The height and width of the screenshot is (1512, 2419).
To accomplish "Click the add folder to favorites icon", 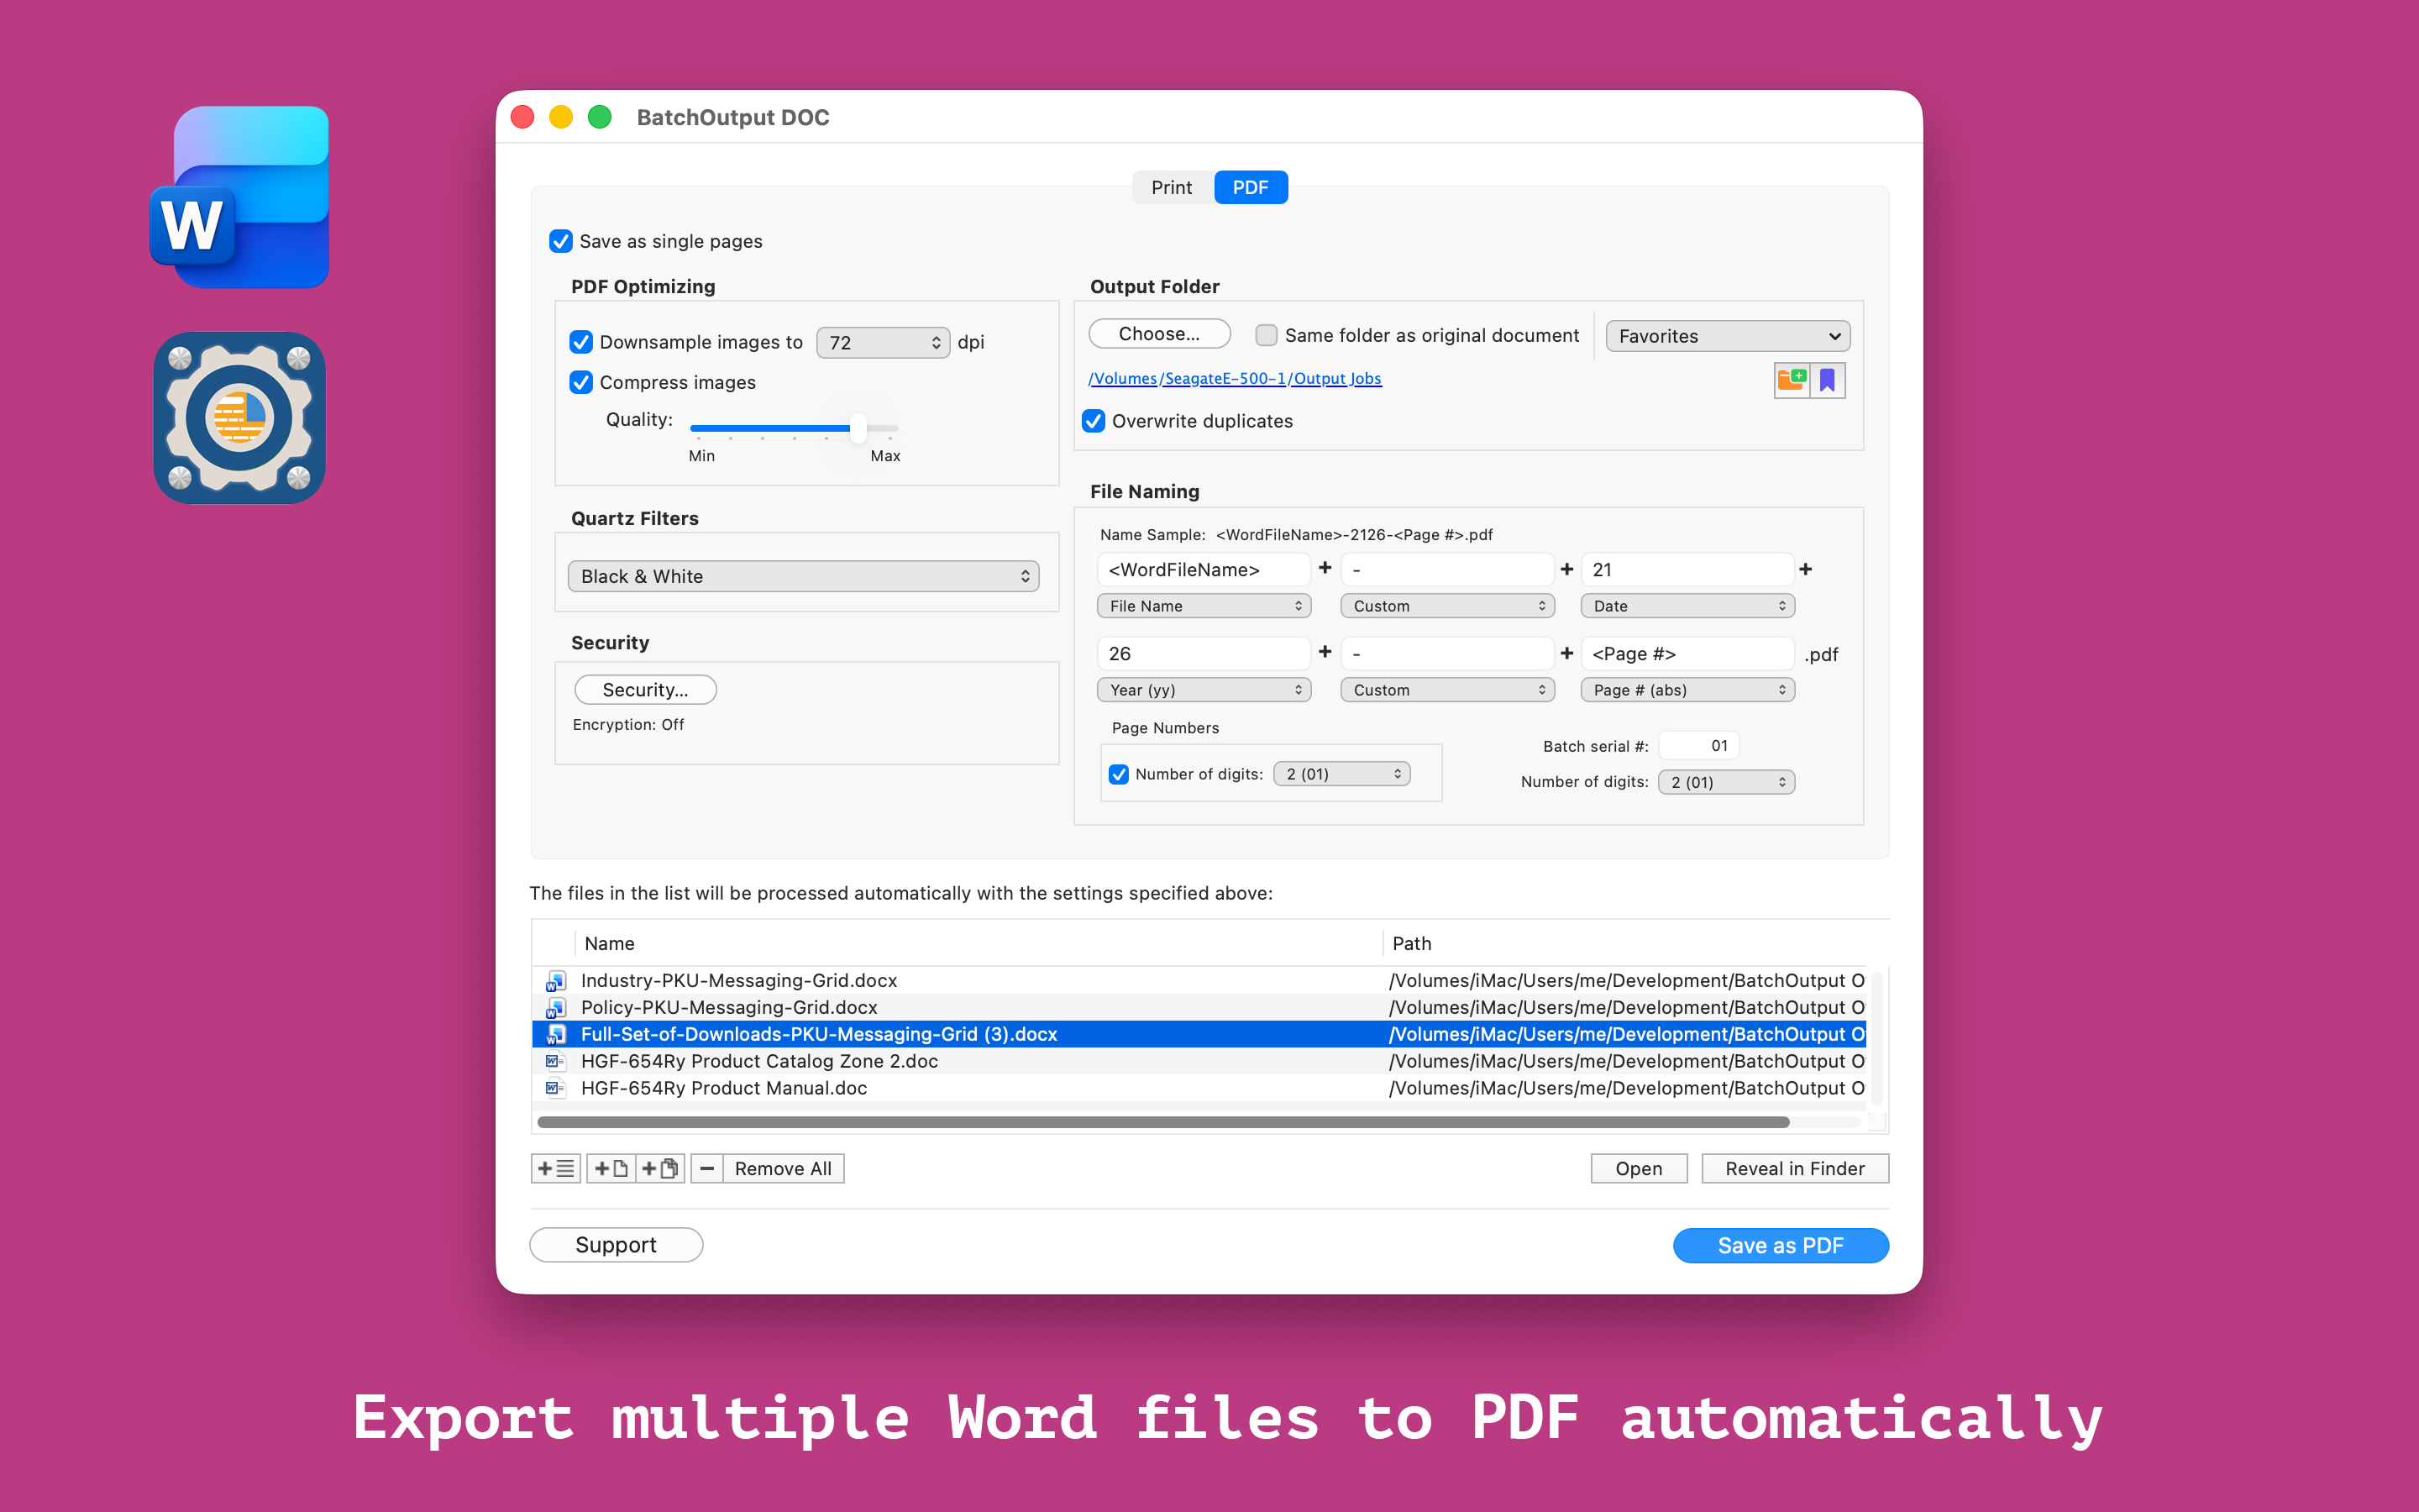I will [x=1792, y=380].
